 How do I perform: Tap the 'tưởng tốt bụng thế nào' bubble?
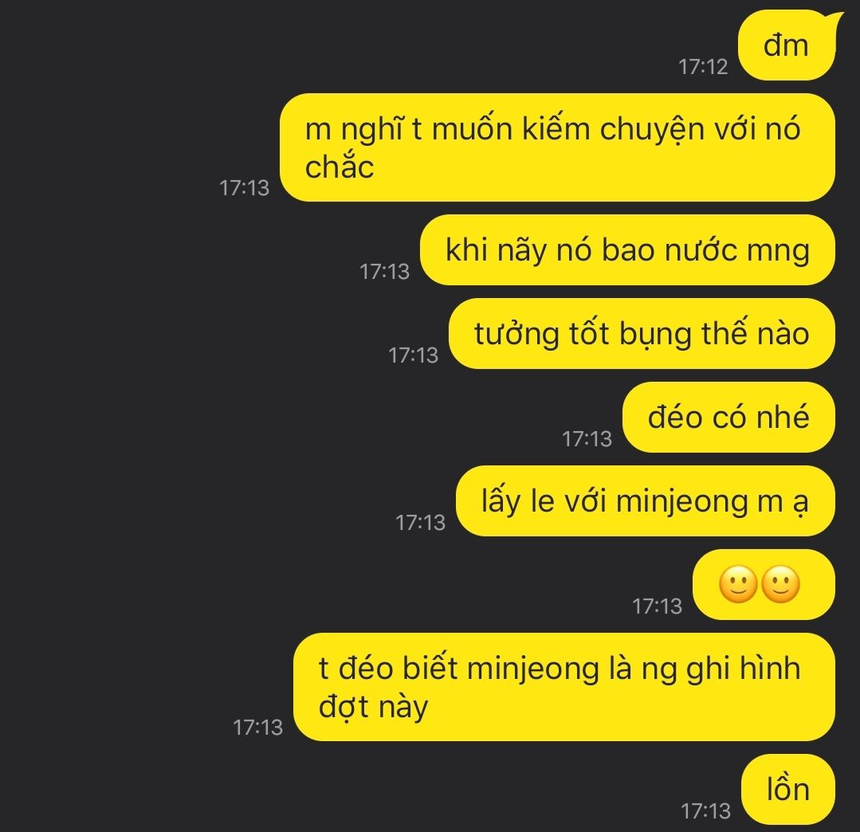tap(642, 333)
